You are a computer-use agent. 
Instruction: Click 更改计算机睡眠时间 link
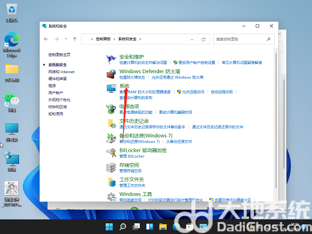click(x=176, y=112)
